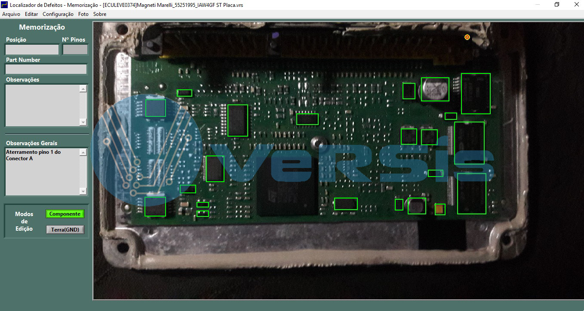The image size is (584, 311).
Task: Select the green box around the silver electrolytic capacitor
Action: click(x=435, y=89)
